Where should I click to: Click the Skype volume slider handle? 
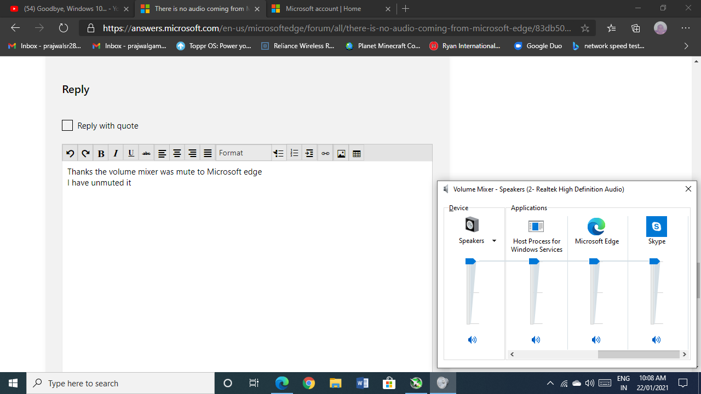pyautogui.click(x=654, y=262)
